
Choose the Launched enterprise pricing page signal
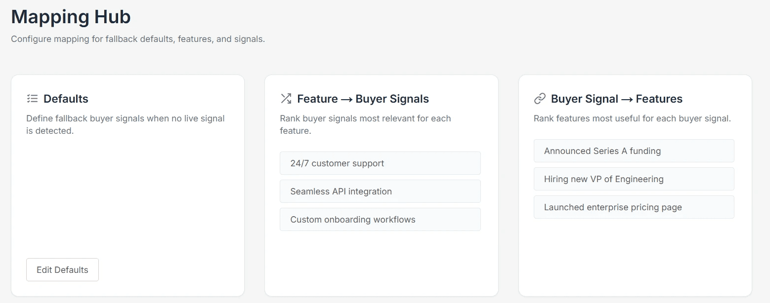pos(634,207)
